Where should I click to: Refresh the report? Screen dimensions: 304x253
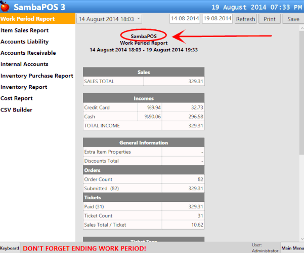tap(245, 19)
